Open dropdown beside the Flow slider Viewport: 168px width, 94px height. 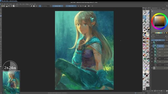[77, 6]
